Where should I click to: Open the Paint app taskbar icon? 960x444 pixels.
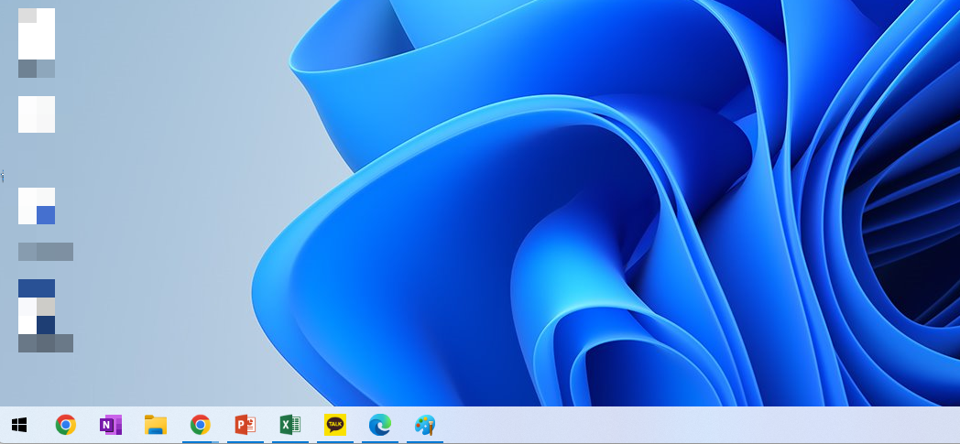tap(425, 425)
